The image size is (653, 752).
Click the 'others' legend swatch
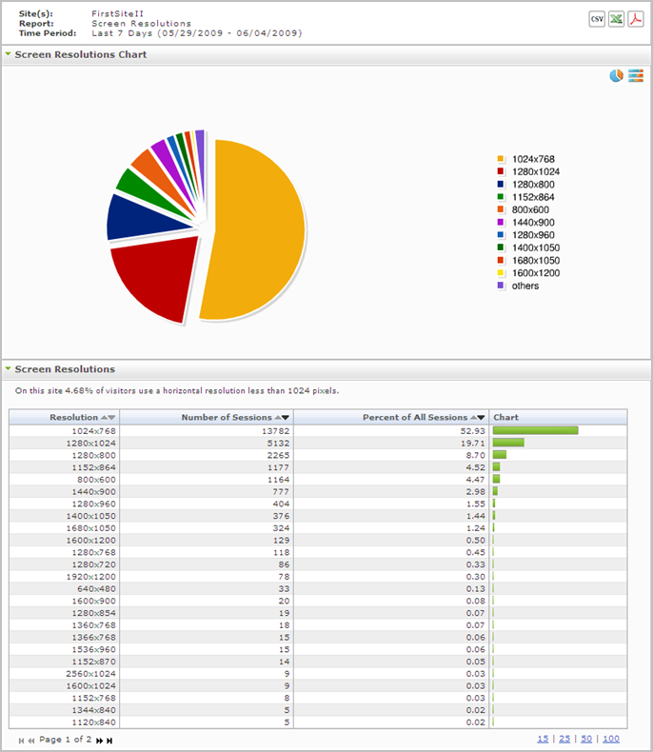(x=501, y=286)
